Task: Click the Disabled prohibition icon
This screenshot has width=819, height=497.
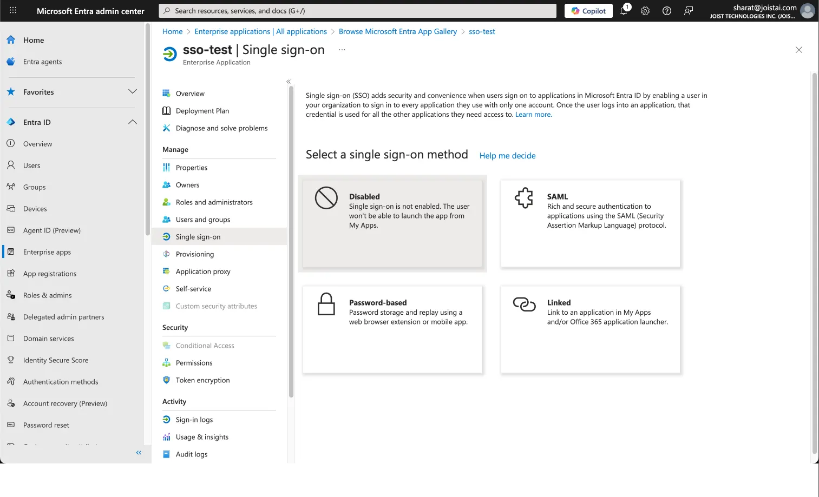Action: point(326,198)
